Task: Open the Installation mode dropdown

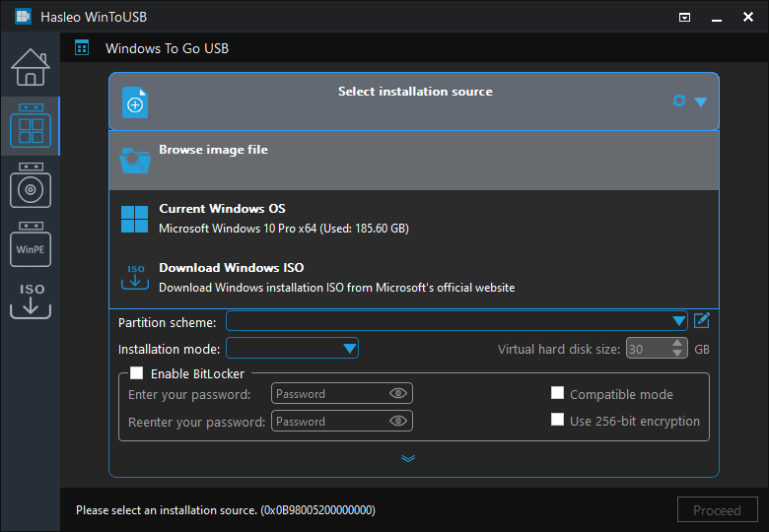Action: pyautogui.click(x=292, y=349)
